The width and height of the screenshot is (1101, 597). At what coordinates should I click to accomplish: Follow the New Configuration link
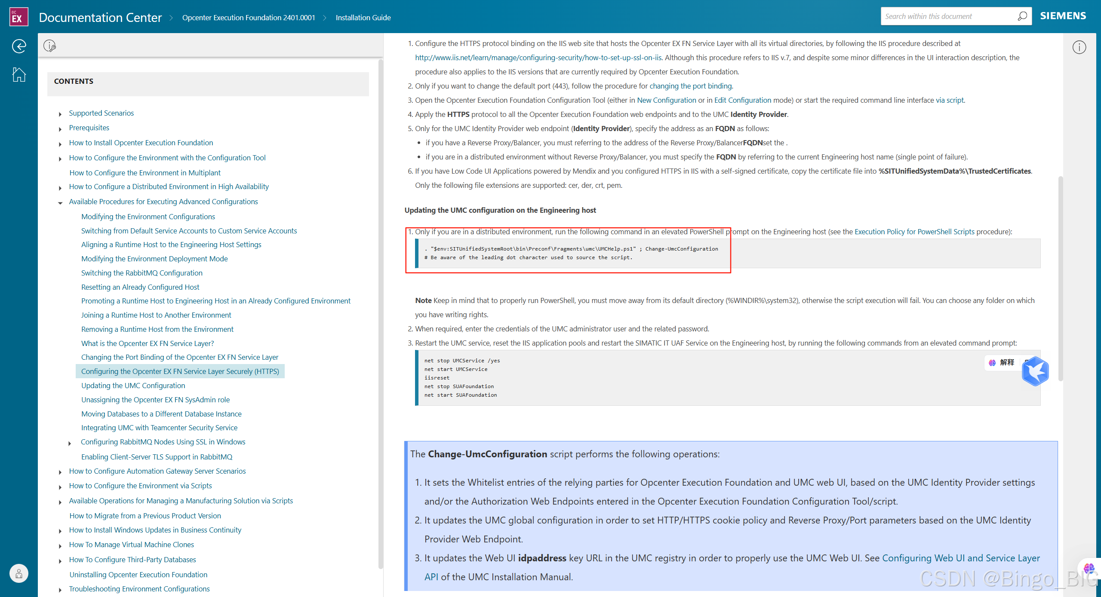coord(666,100)
